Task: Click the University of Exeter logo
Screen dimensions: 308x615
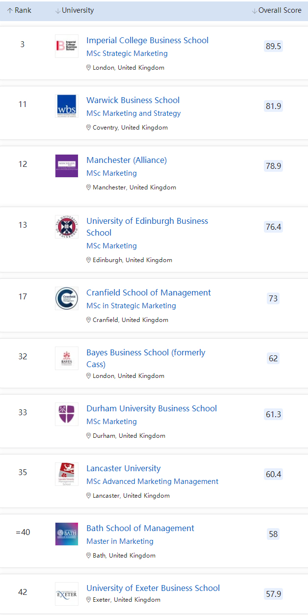Action: pyautogui.click(x=67, y=594)
